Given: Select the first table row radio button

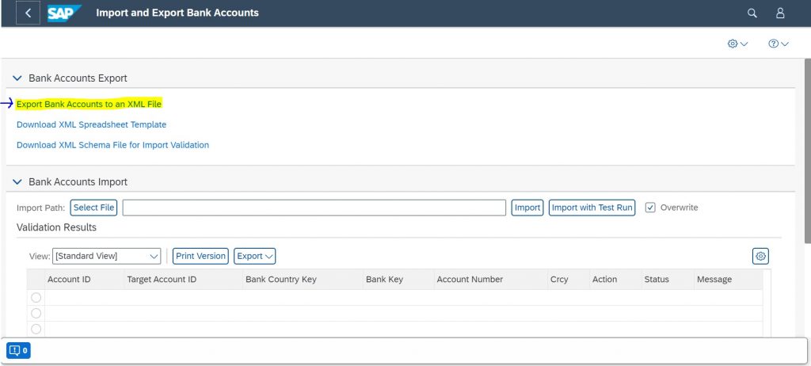Looking at the screenshot, I should coord(36,298).
